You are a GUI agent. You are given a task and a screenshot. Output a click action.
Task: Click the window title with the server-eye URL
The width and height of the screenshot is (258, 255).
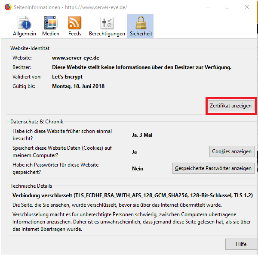coord(71,7)
